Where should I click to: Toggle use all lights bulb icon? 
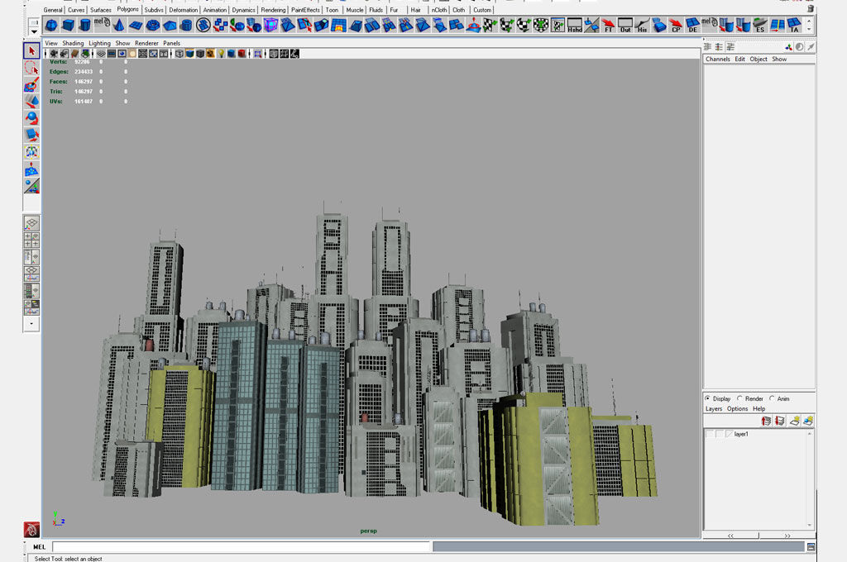coord(221,54)
